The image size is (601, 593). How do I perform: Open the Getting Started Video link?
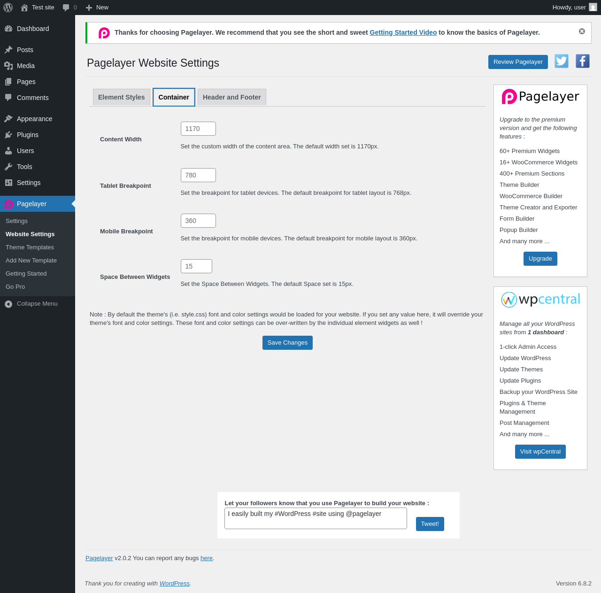click(403, 32)
